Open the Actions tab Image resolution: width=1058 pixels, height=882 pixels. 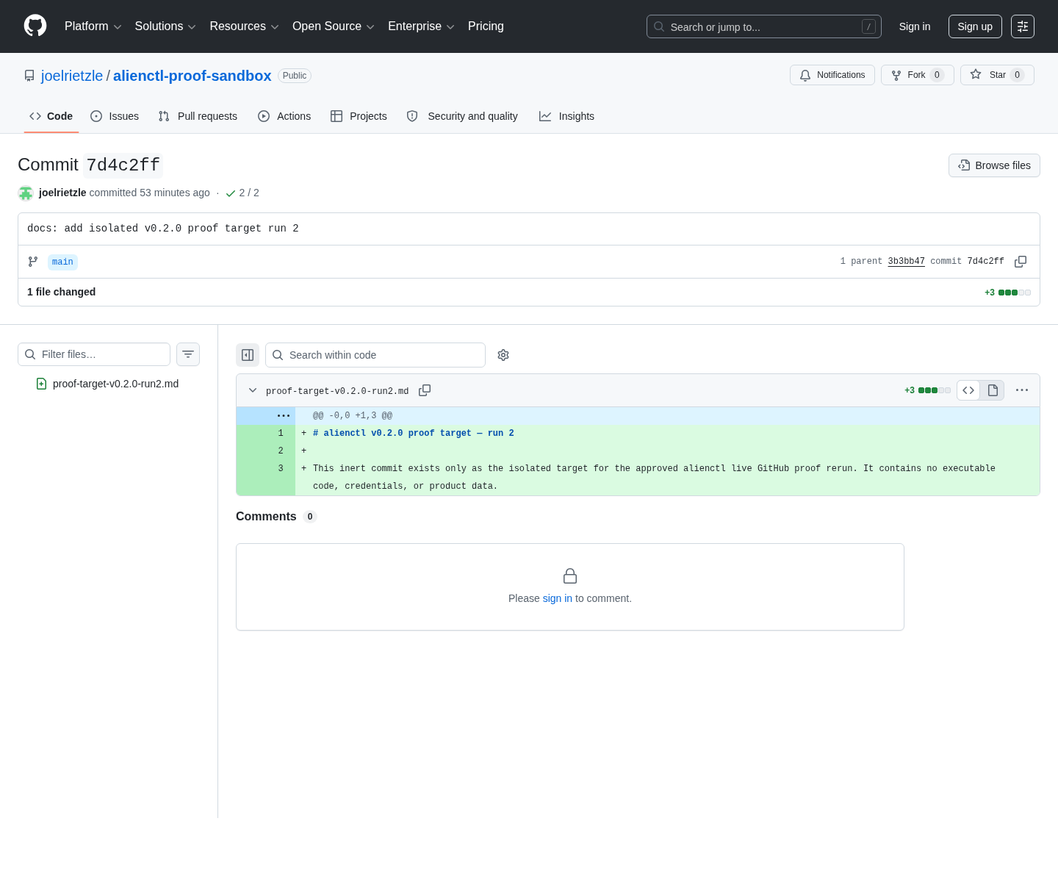[x=284, y=116]
